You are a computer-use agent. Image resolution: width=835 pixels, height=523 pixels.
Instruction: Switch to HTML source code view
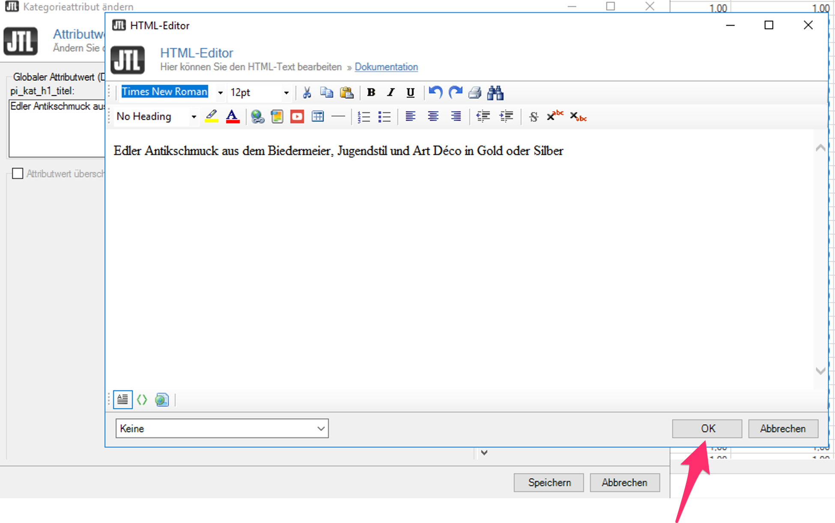coord(142,400)
